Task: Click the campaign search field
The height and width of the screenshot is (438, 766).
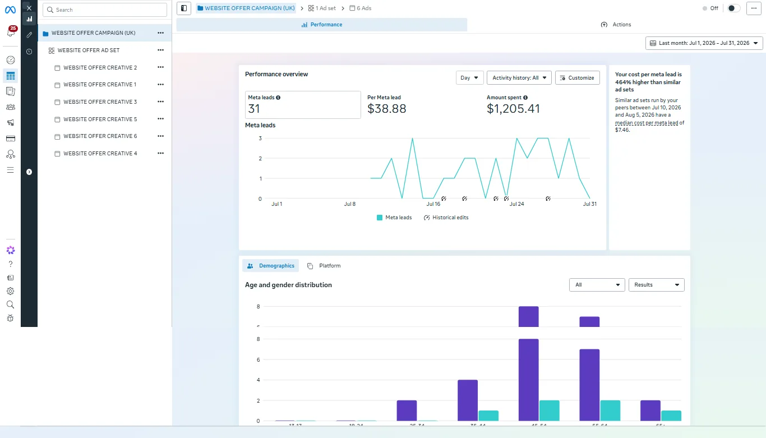Action: [105, 10]
